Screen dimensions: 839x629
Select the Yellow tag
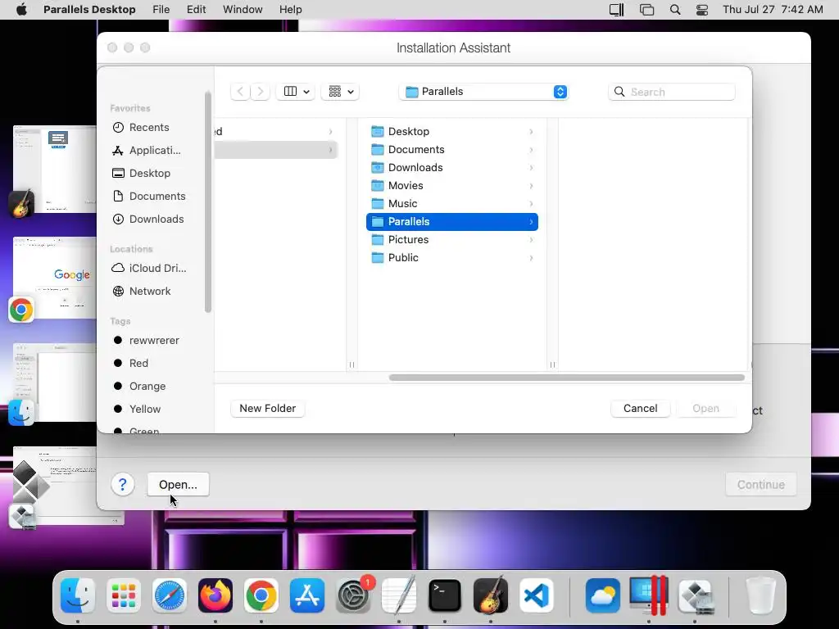coord(144,410)
